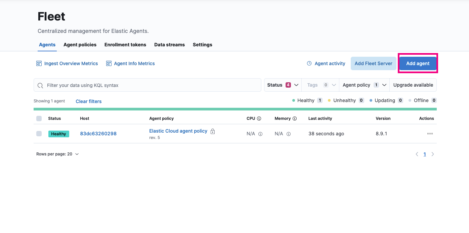Viewport: 469px width, 233px height.
Task: Open the Rows per page selector
Action: click(57, 154)
